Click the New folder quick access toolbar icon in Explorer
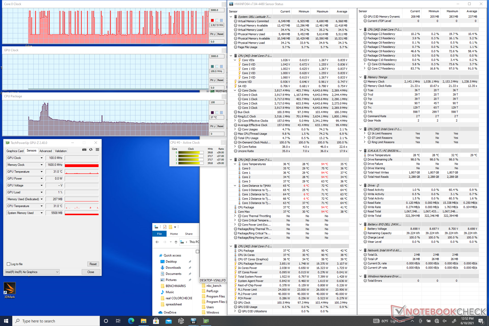 click(170, 227)
